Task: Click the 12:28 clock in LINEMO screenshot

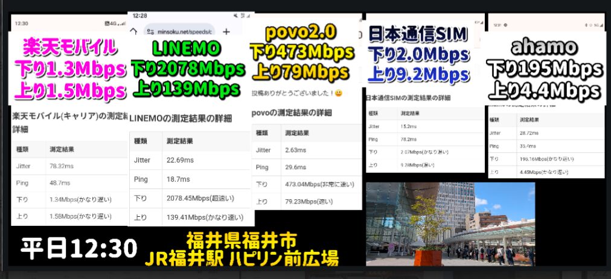Action: 139,16
